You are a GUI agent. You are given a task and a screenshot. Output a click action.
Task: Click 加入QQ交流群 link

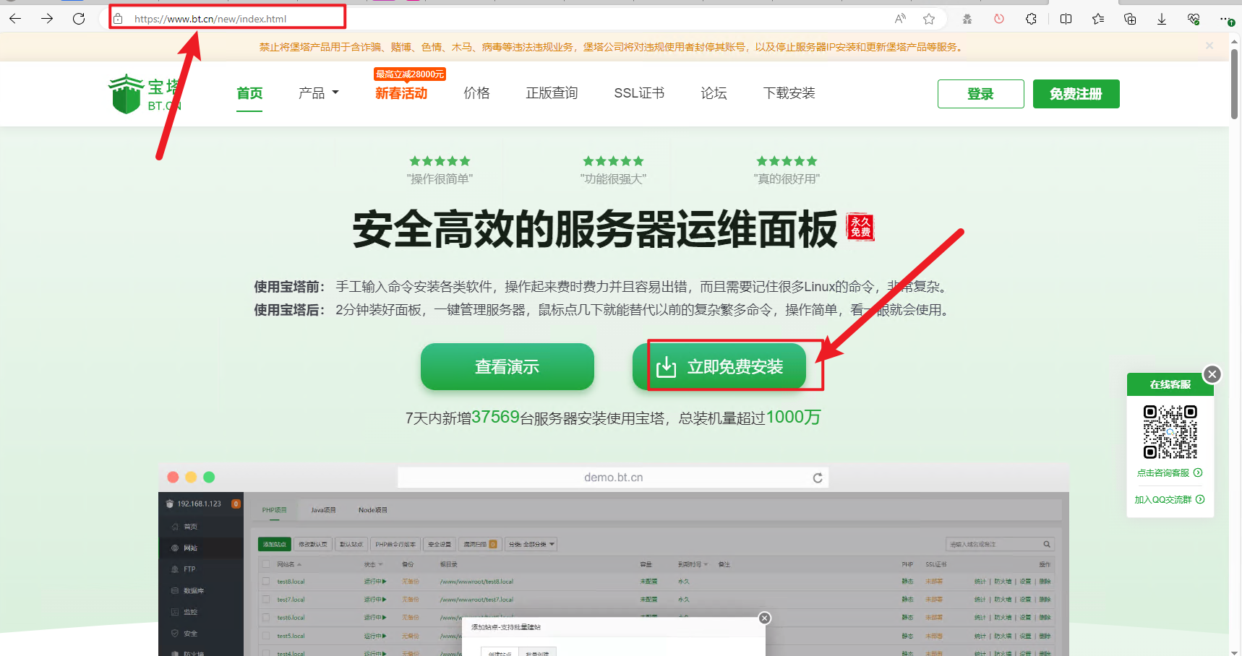[1169, 500]
